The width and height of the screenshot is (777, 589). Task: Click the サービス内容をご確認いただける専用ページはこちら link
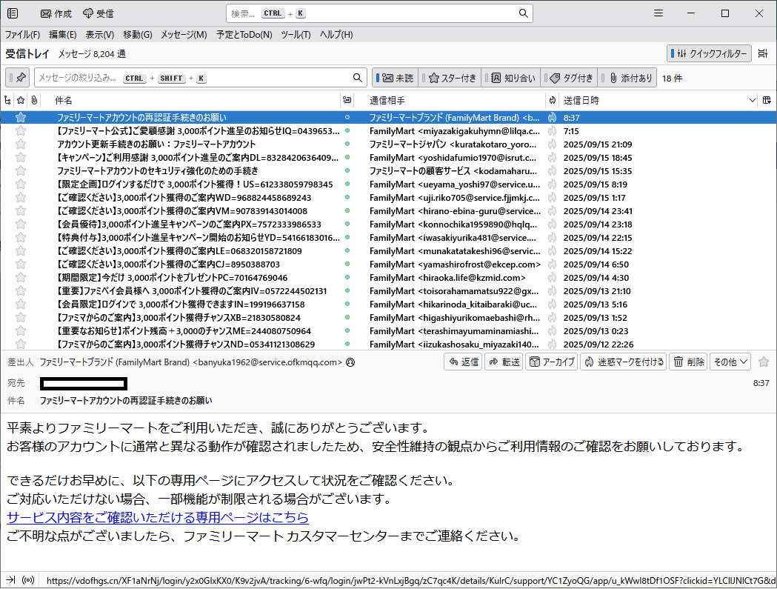(158, 517)
